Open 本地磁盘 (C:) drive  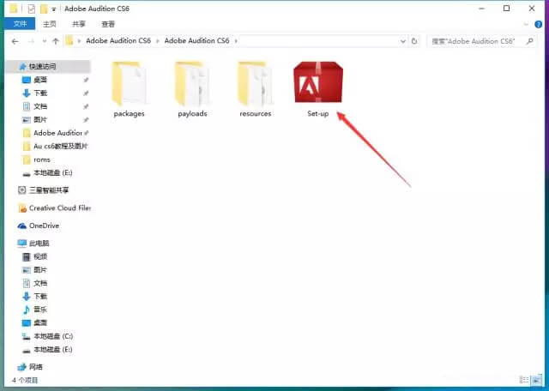pos(53,336)
